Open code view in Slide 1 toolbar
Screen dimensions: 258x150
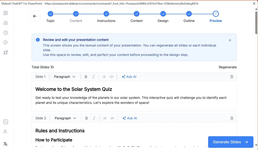pos(112,77)
